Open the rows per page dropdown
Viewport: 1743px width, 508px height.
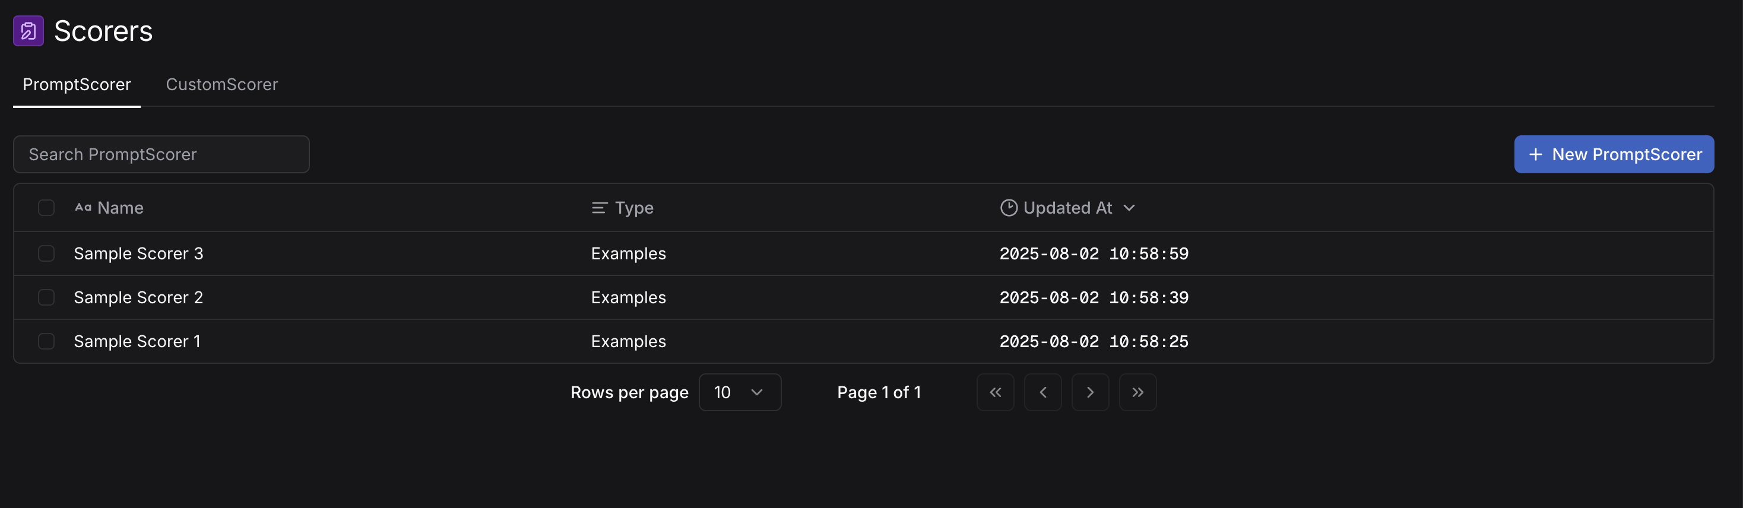pos(739,392)
